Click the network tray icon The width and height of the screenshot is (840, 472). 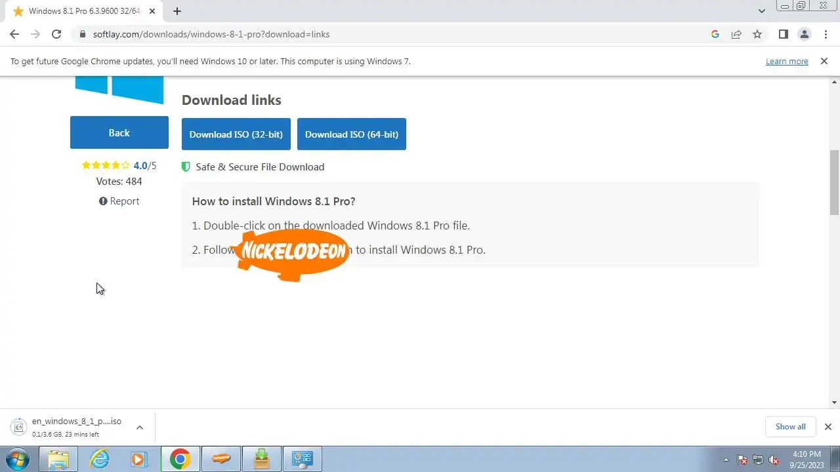(758, 460)
